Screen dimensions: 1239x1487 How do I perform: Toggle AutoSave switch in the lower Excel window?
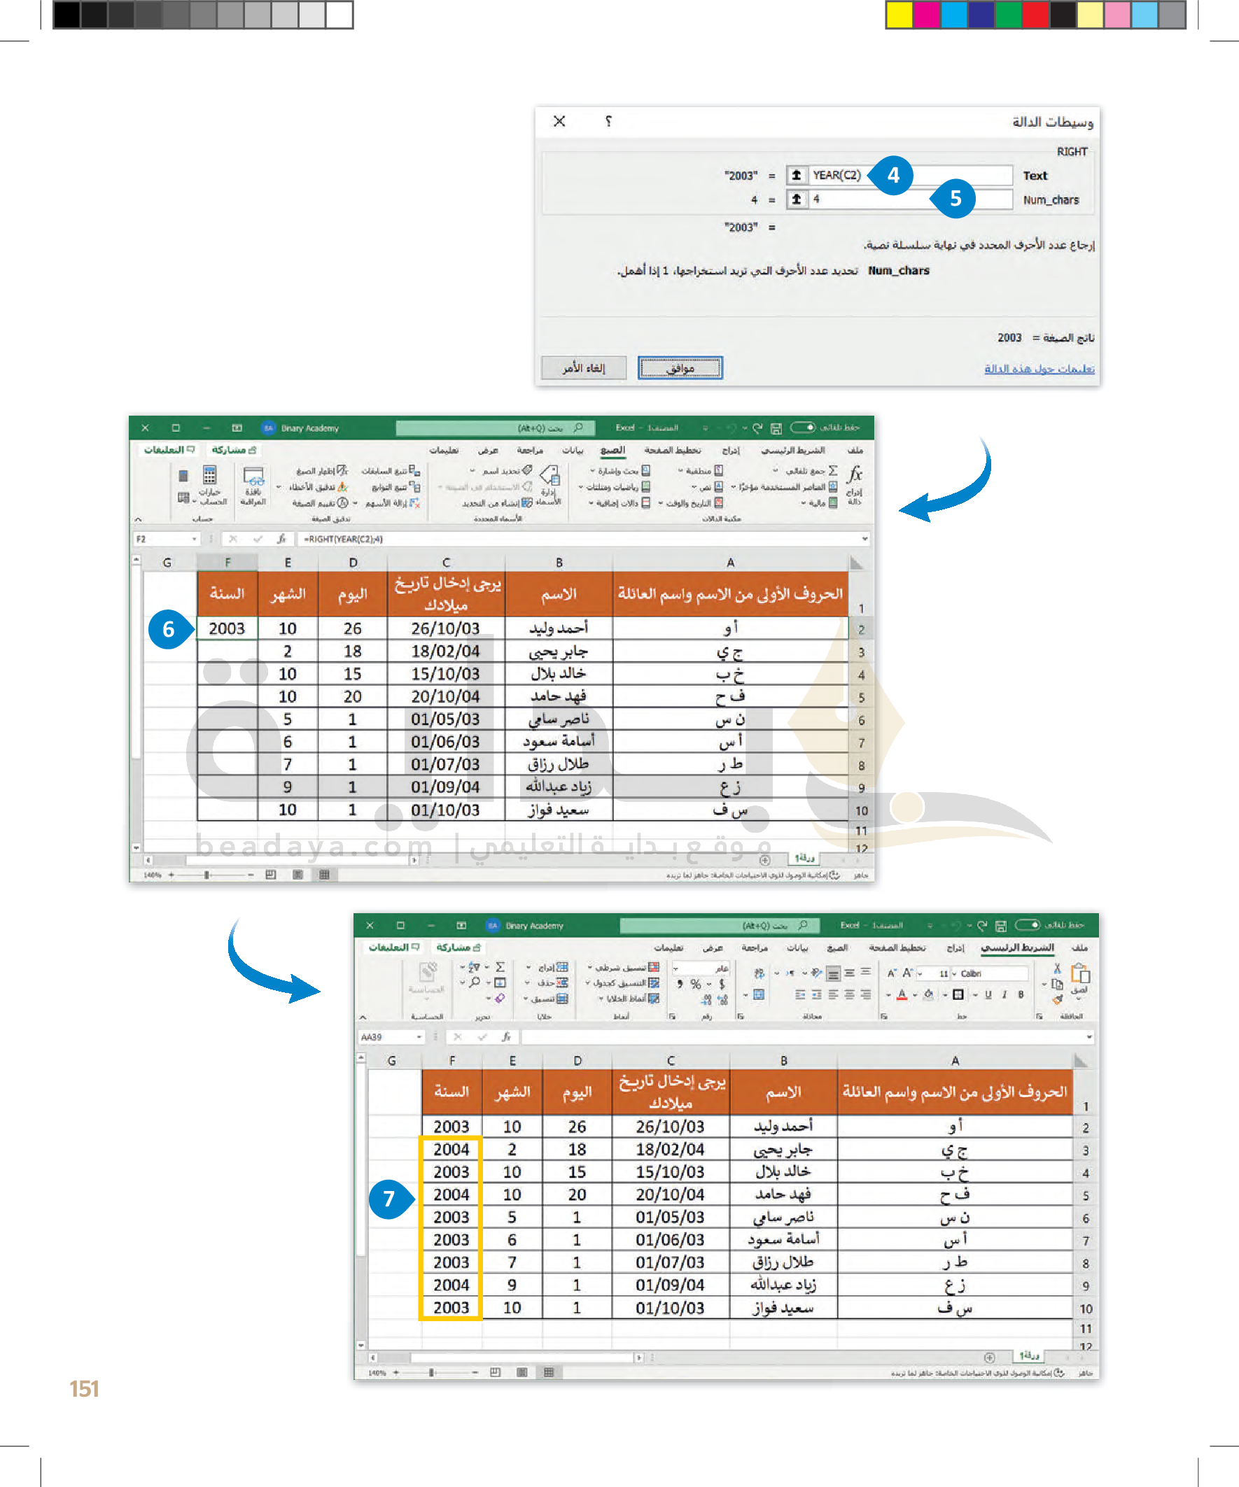(x=1028, y=925)
